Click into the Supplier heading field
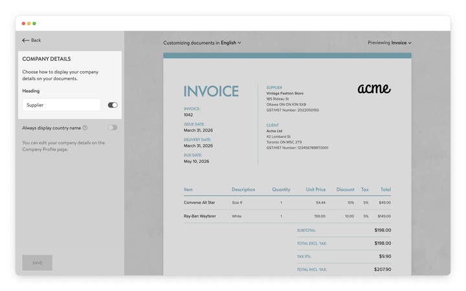 61,105
